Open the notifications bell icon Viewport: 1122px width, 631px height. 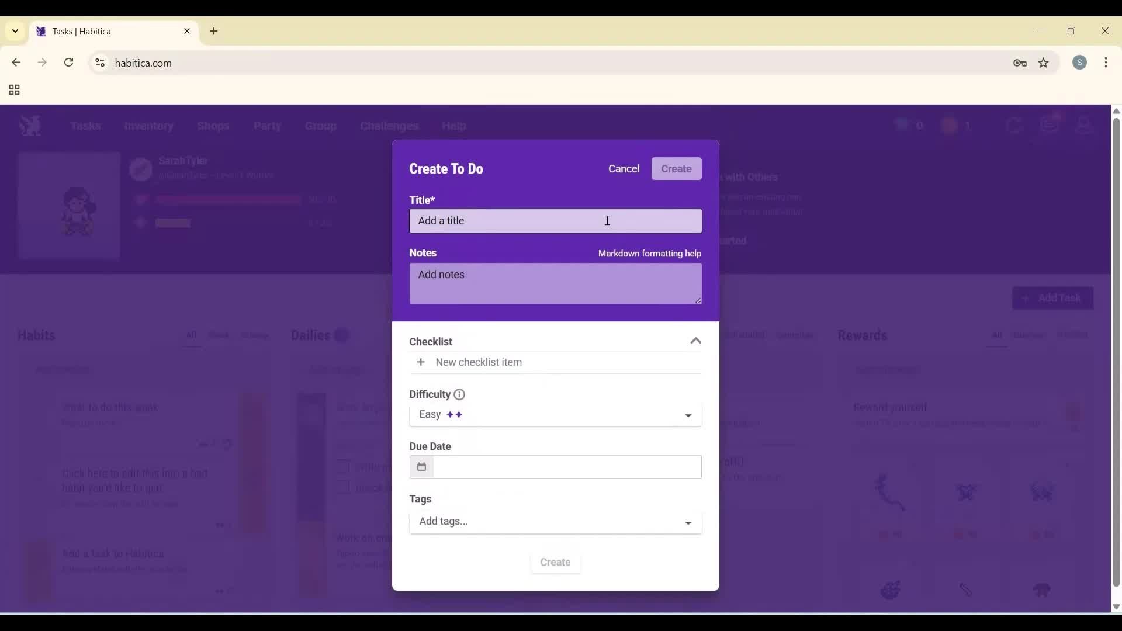[1050, 124]
